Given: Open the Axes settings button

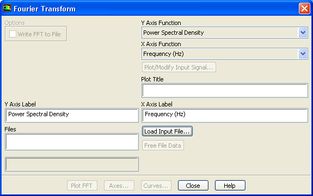Looking at the screenshot, I should click(x=119, y=186).
